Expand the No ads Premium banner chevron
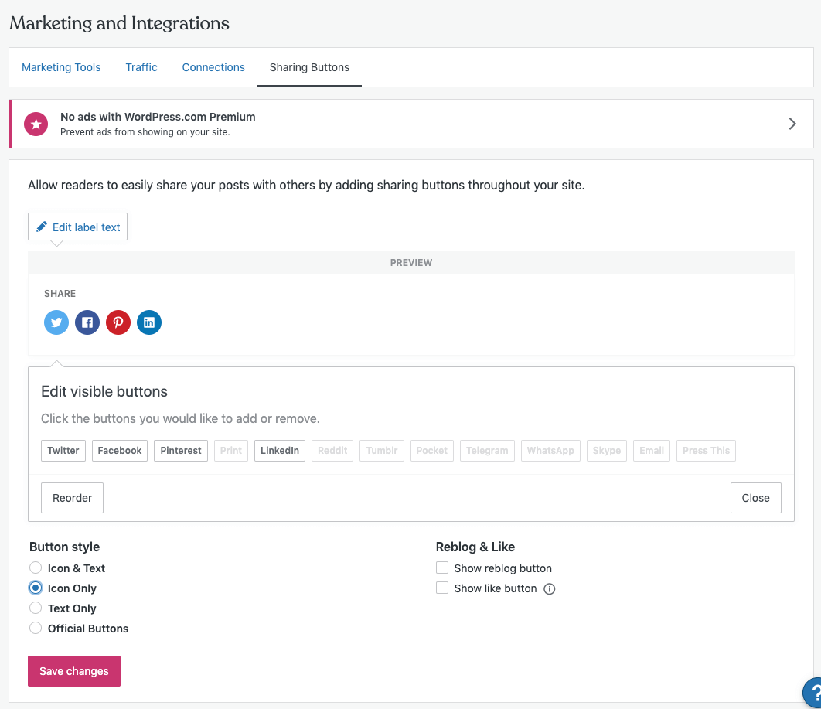 792,124
